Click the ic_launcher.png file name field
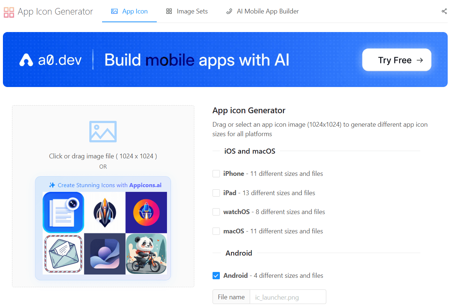 288,297
